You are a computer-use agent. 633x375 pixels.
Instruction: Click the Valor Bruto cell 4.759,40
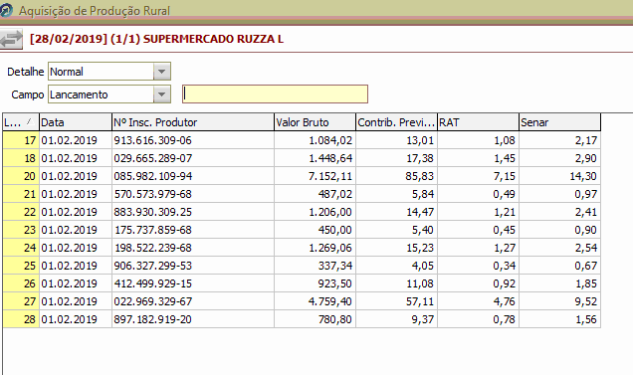tap(315, 301)
